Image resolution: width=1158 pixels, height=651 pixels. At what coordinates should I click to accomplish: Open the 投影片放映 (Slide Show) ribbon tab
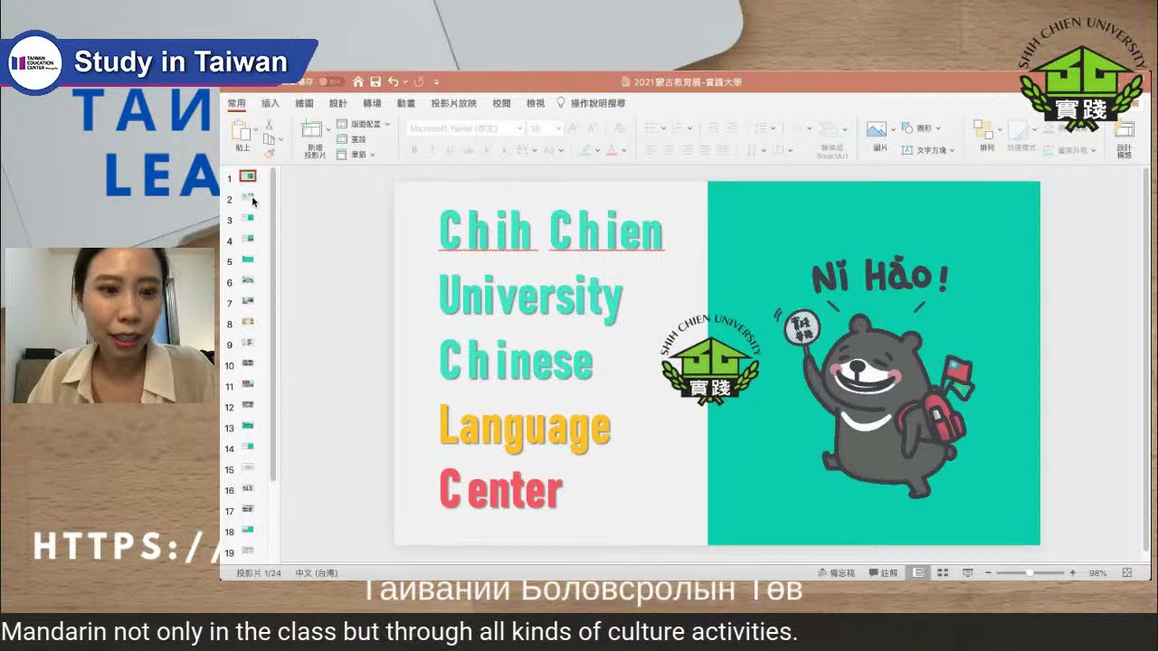click(x=453, y=103)
